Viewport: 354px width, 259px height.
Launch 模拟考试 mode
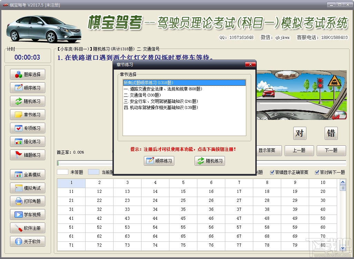[x=28, y=188]
